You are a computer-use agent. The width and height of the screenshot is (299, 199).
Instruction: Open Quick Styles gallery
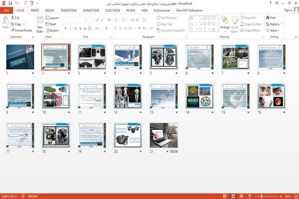[x=235, y=25]
